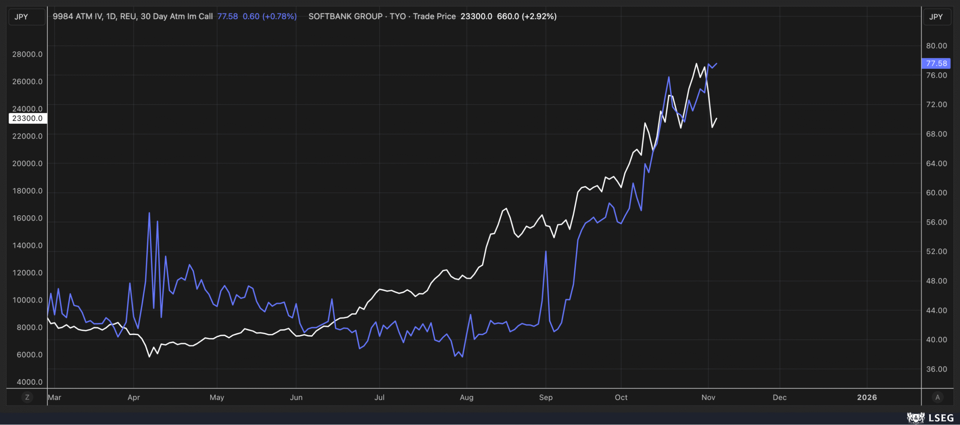Click the 2026 label on time axis

(867, 397)
